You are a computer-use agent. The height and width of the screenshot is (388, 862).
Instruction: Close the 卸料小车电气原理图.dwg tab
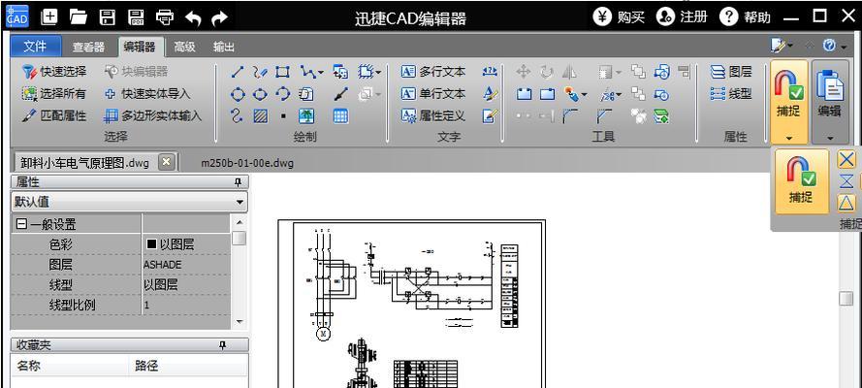(167, 163)
